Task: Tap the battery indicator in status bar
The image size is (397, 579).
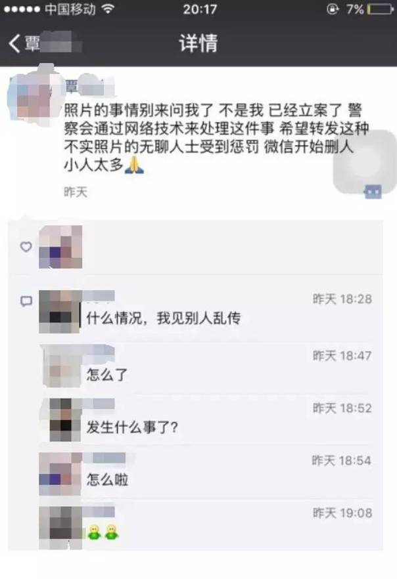Action: pyautogui.click(x=381, y=9)
